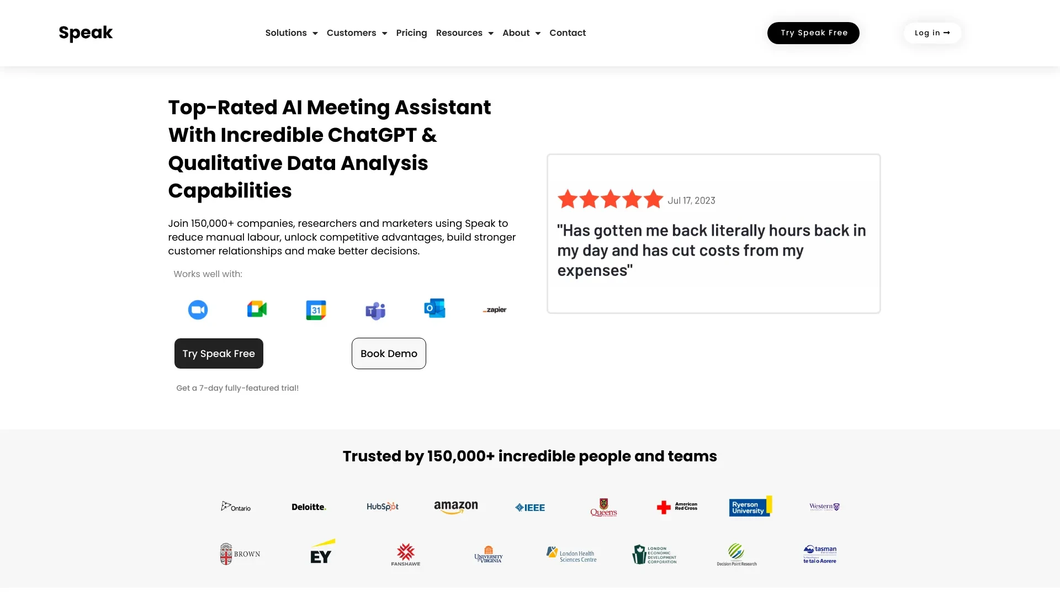Click the Zapier integration icon

[494, 309]
